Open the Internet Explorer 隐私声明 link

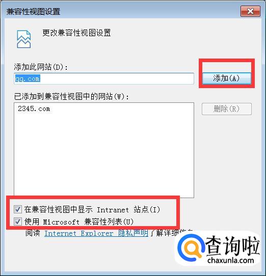(x=96, y=233)
